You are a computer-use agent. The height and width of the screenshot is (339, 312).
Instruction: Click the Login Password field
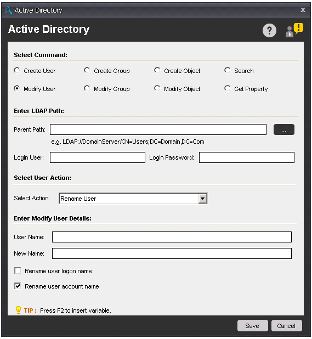pos(247,157)
